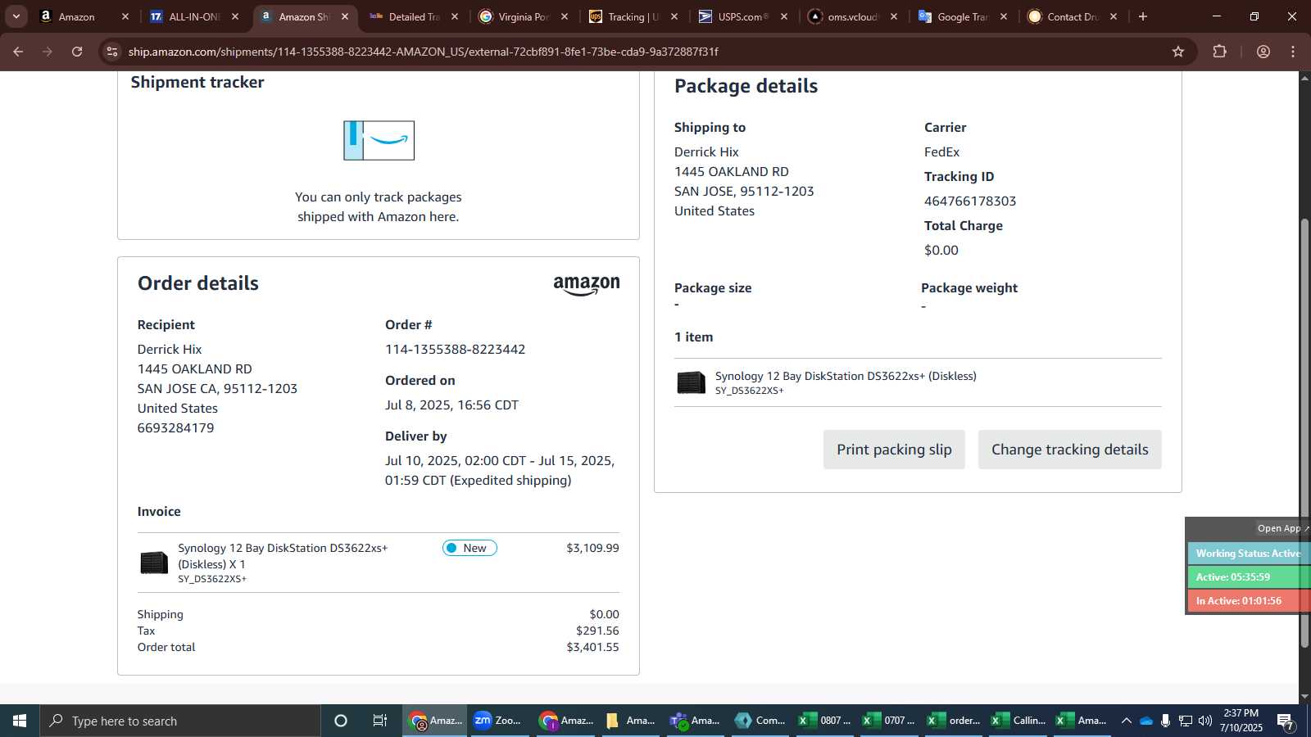Open the notification center icon
This screenshot has width=1311, height=737.
pyautogui.click(x=1286, y=721)
